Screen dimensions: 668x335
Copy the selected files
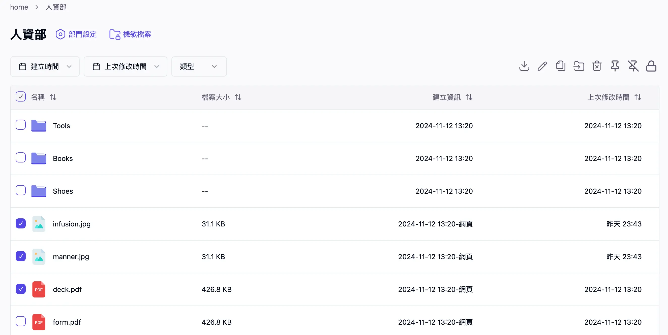tap(560, 66)
